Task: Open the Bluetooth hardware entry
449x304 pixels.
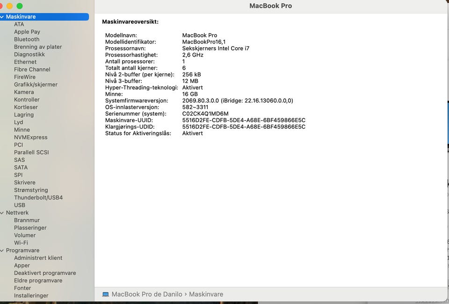Action: coord(27,39)
